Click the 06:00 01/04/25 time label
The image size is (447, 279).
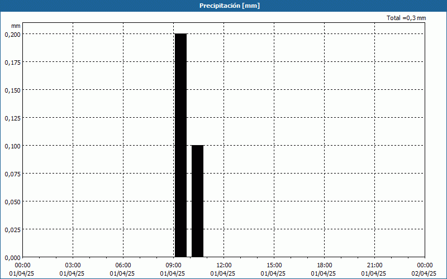(122, 270)
